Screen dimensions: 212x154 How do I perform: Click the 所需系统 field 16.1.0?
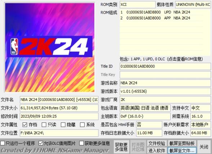200,116
